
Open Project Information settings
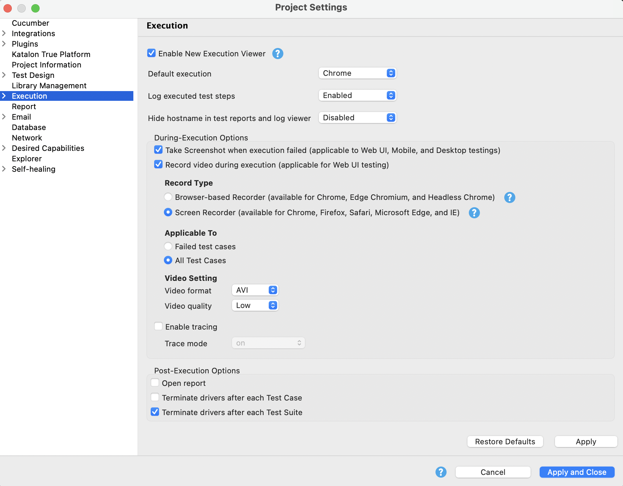coord(47,65)
